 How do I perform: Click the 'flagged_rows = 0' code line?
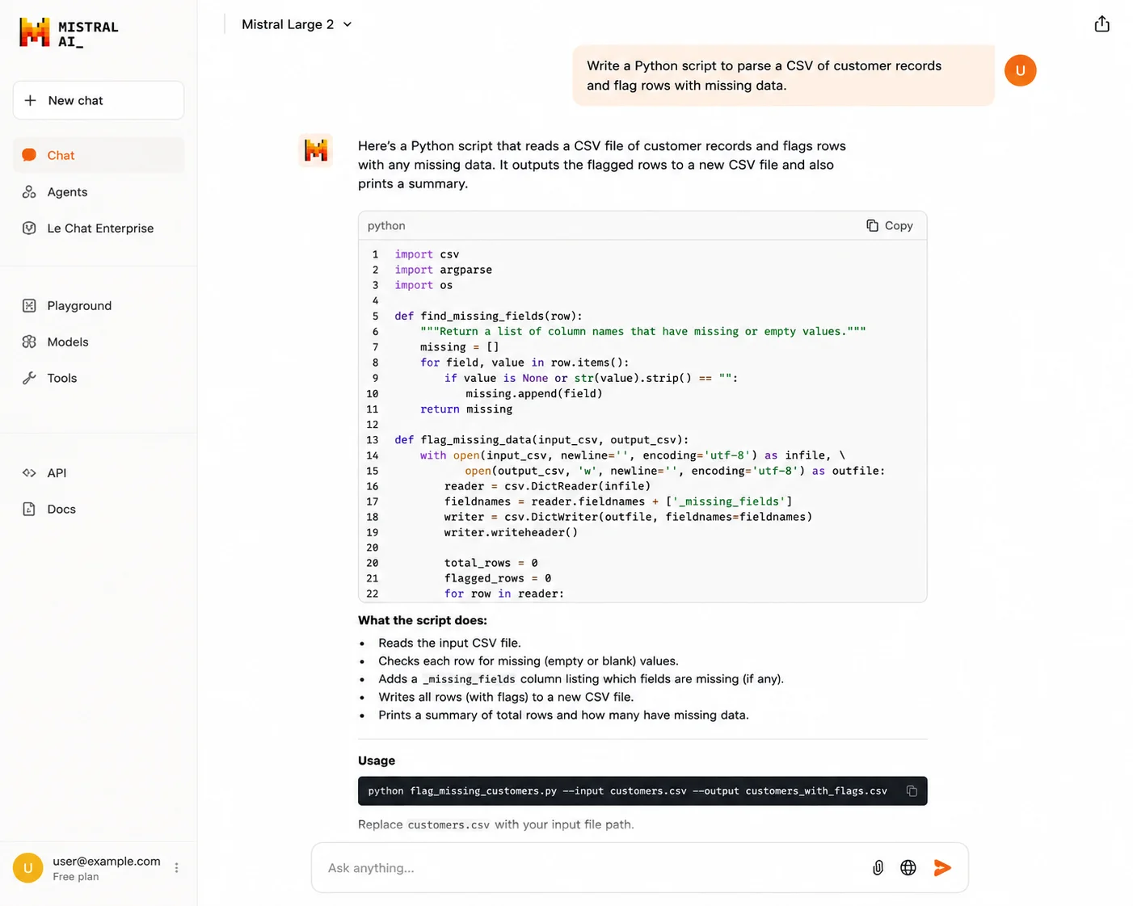[498, 578]
